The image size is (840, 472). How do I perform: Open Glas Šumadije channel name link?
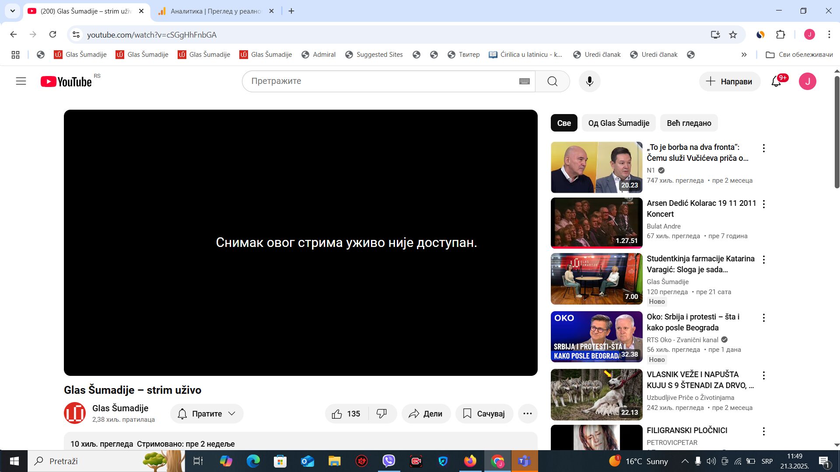[120, 408]
